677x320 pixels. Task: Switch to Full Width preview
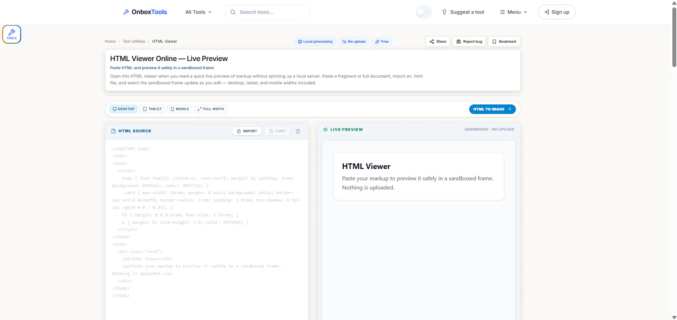(211, 109)
